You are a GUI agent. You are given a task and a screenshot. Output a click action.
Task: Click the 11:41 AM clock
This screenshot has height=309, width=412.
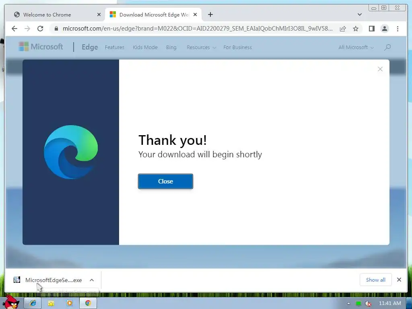(x=390, y=303)
